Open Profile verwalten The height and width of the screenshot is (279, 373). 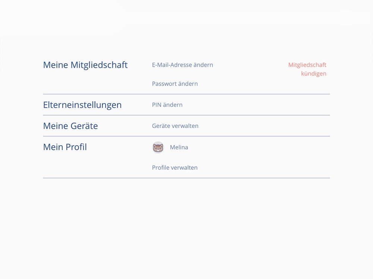point(175,167)
